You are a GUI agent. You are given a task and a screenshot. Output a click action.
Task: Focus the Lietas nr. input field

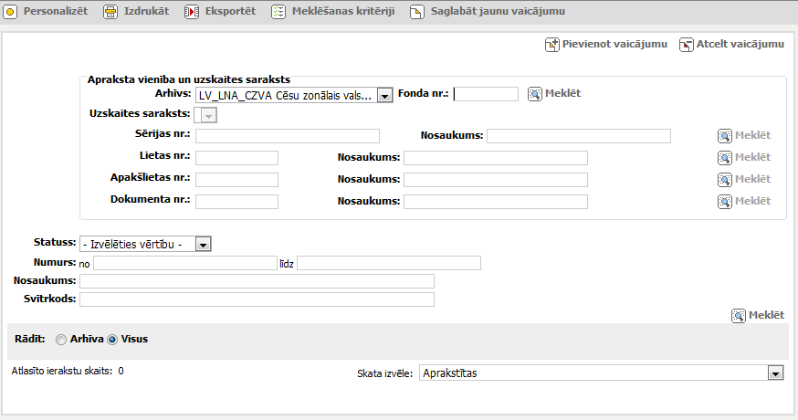[x=236, y=158]
